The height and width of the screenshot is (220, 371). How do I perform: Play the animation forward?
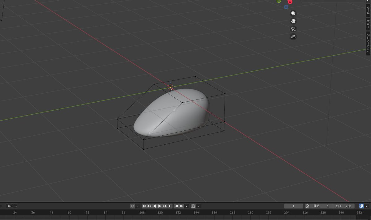tap(160, 206)
